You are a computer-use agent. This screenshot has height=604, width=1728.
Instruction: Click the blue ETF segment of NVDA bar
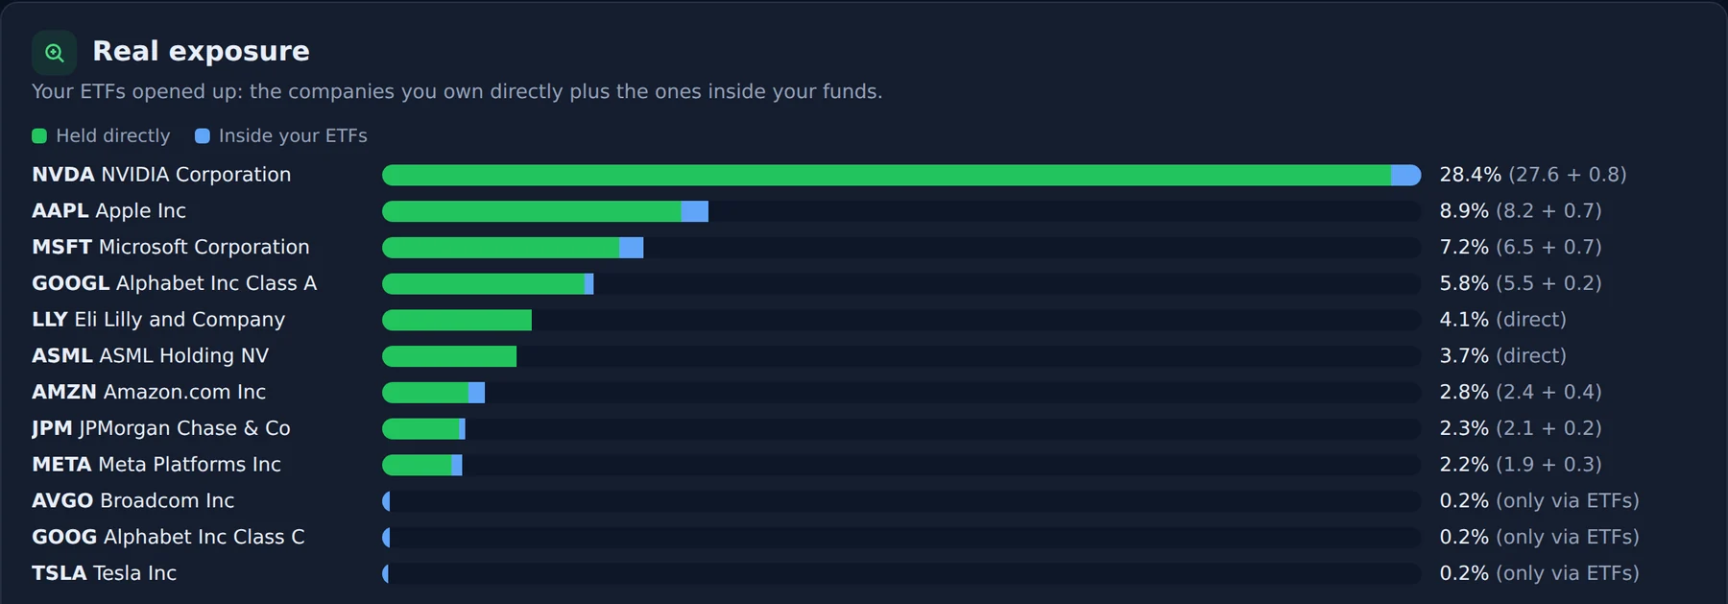(x=1406, y=175)
